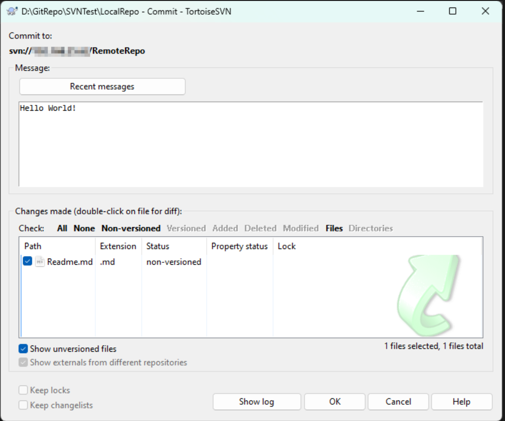Screen dimensions: 505x421
Task: Toggle Show externals from different repositories checkbox
Action: click(23, 363)
